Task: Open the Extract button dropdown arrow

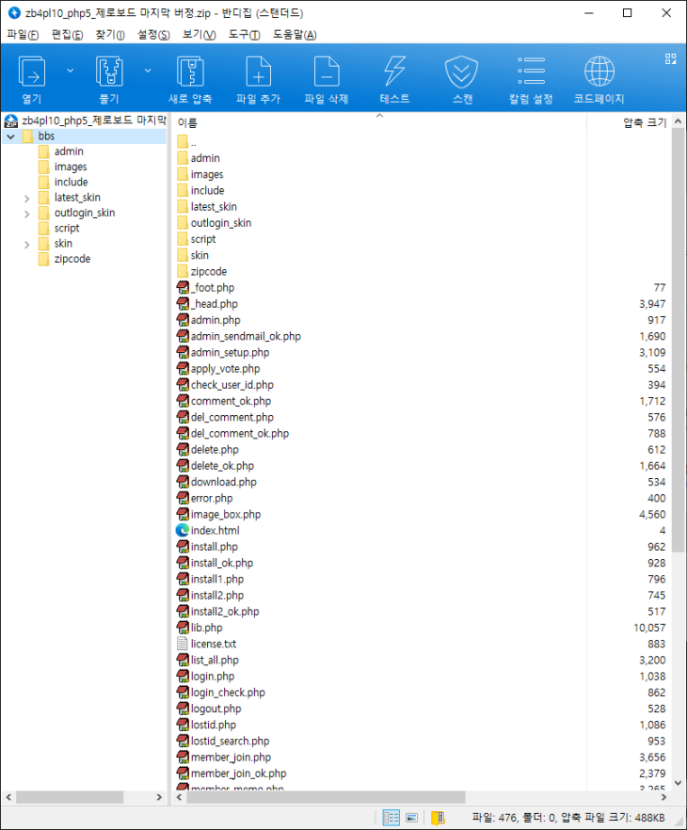Action: [x=148, y=71]
